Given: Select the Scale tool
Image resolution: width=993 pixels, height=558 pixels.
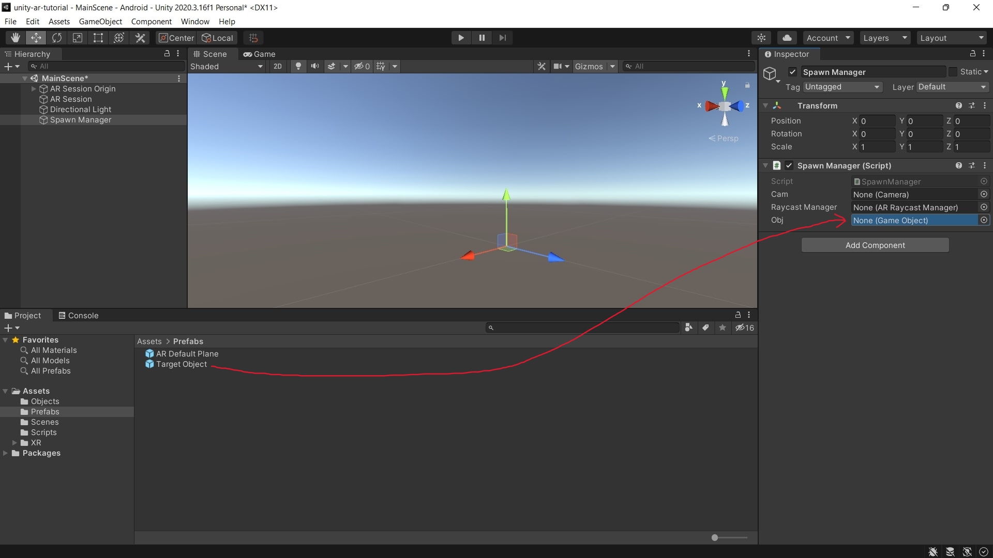Looking at the screenshot, I should click(x=78, y=38).
